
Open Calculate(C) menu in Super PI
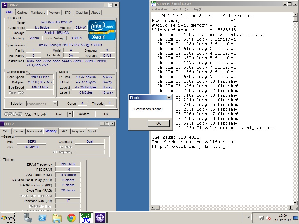[161, 9]
